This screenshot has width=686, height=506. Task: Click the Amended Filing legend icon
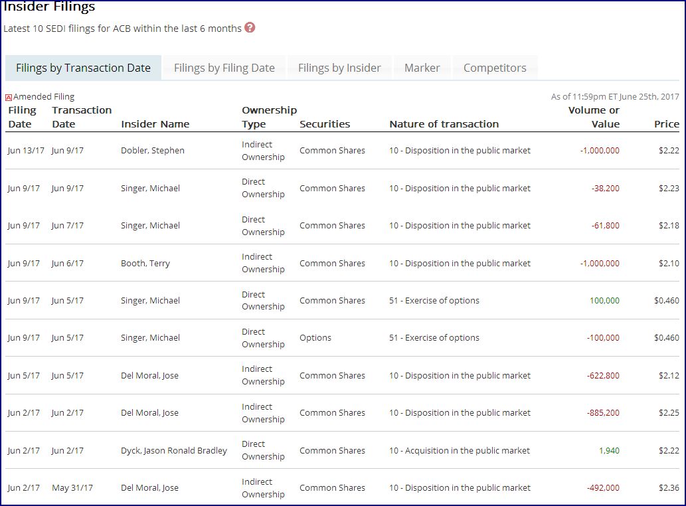pos(9,98)
